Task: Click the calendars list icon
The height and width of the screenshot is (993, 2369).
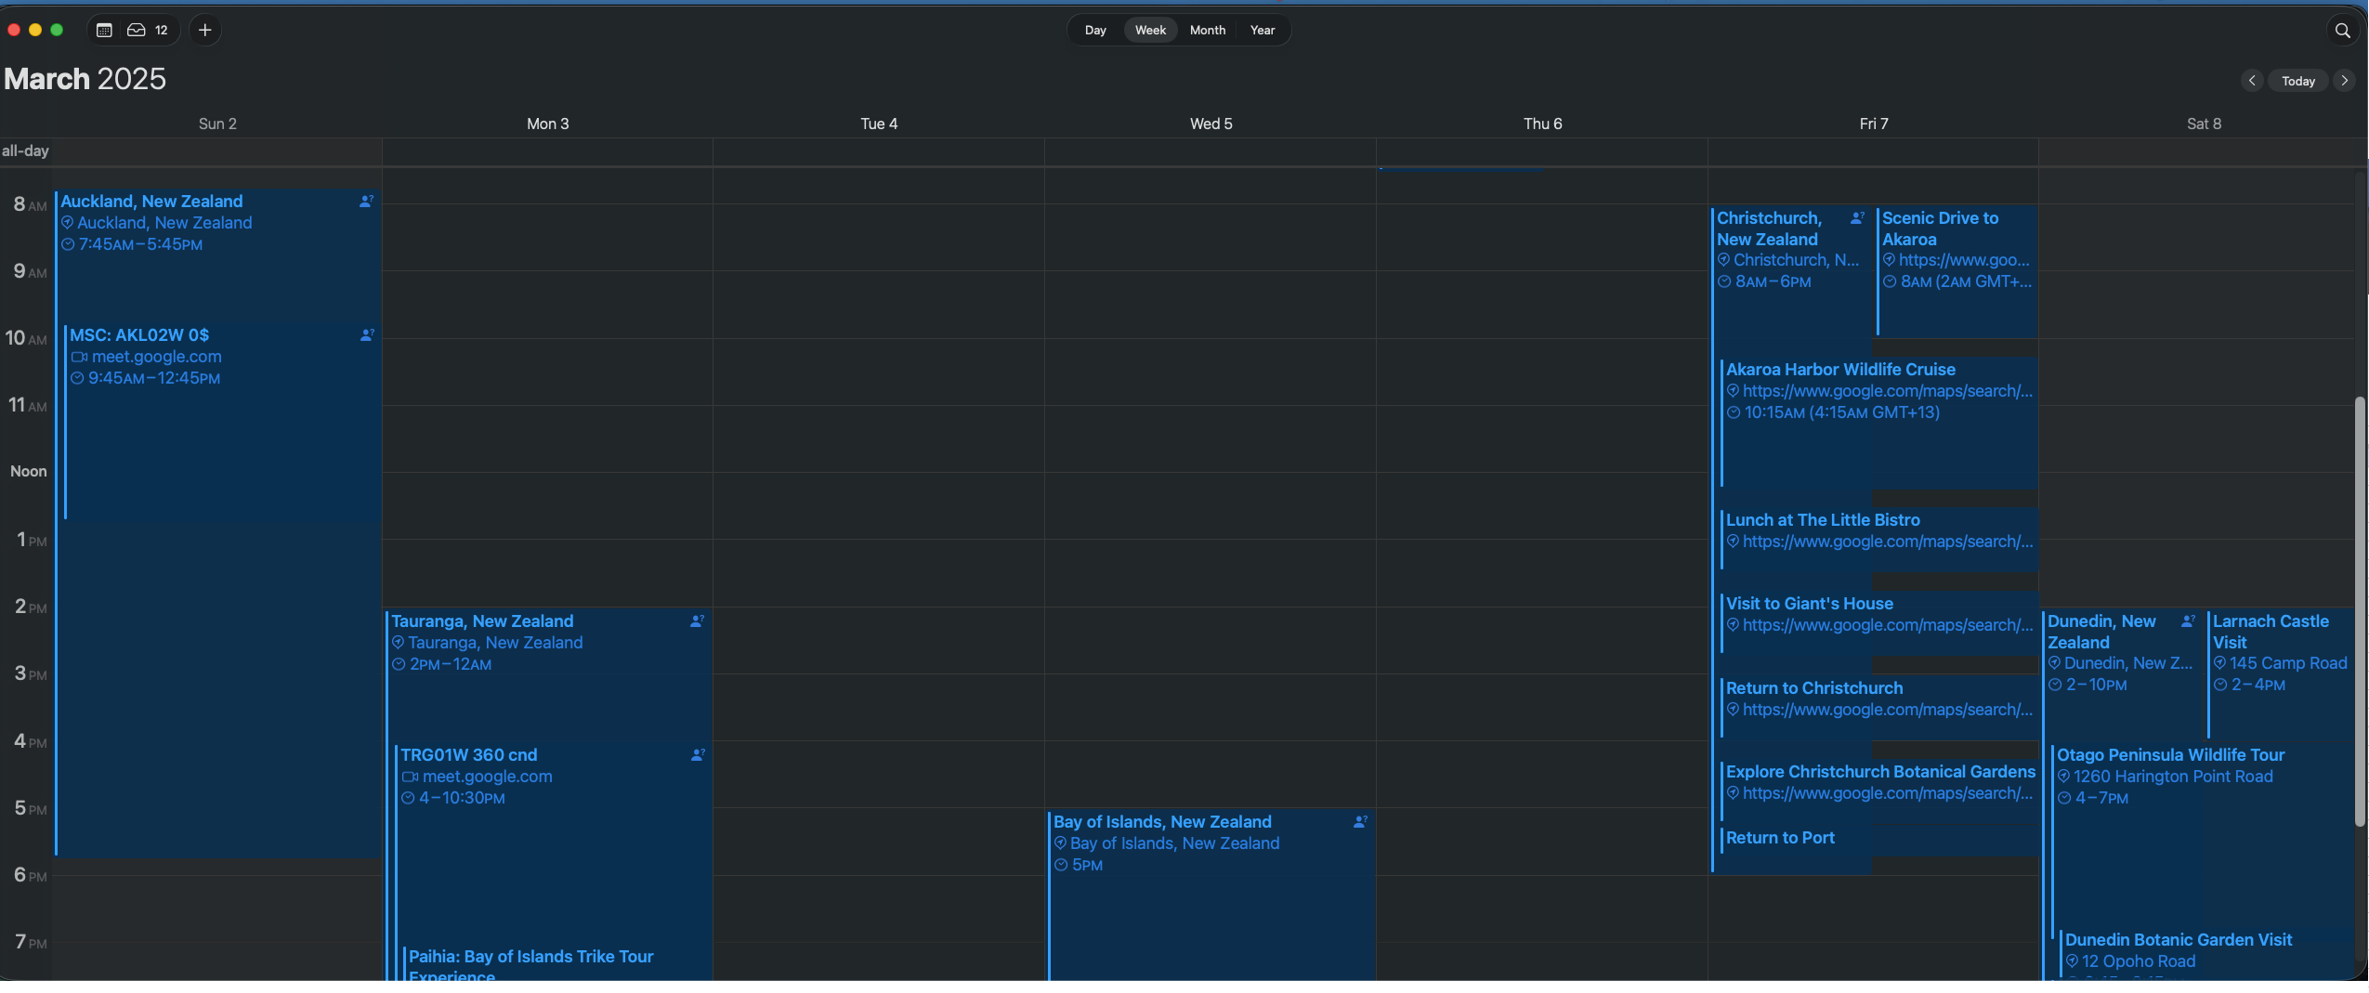Action: (104, 31)
